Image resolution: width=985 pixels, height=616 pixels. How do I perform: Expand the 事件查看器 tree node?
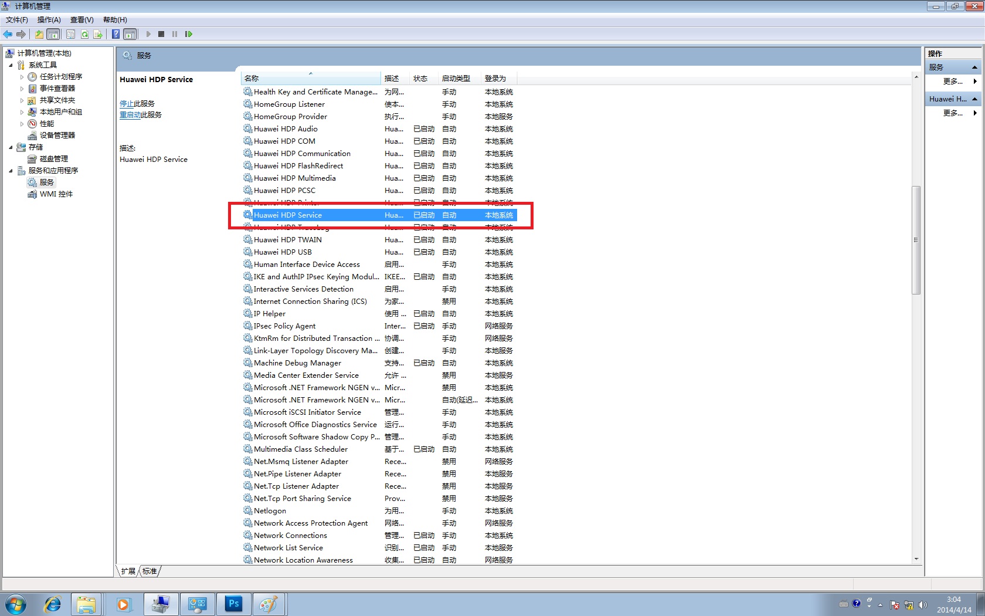(x=22, y=89)
